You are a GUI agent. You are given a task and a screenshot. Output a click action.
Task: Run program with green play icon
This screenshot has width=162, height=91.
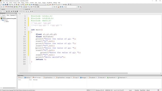(x=28, y=5)
